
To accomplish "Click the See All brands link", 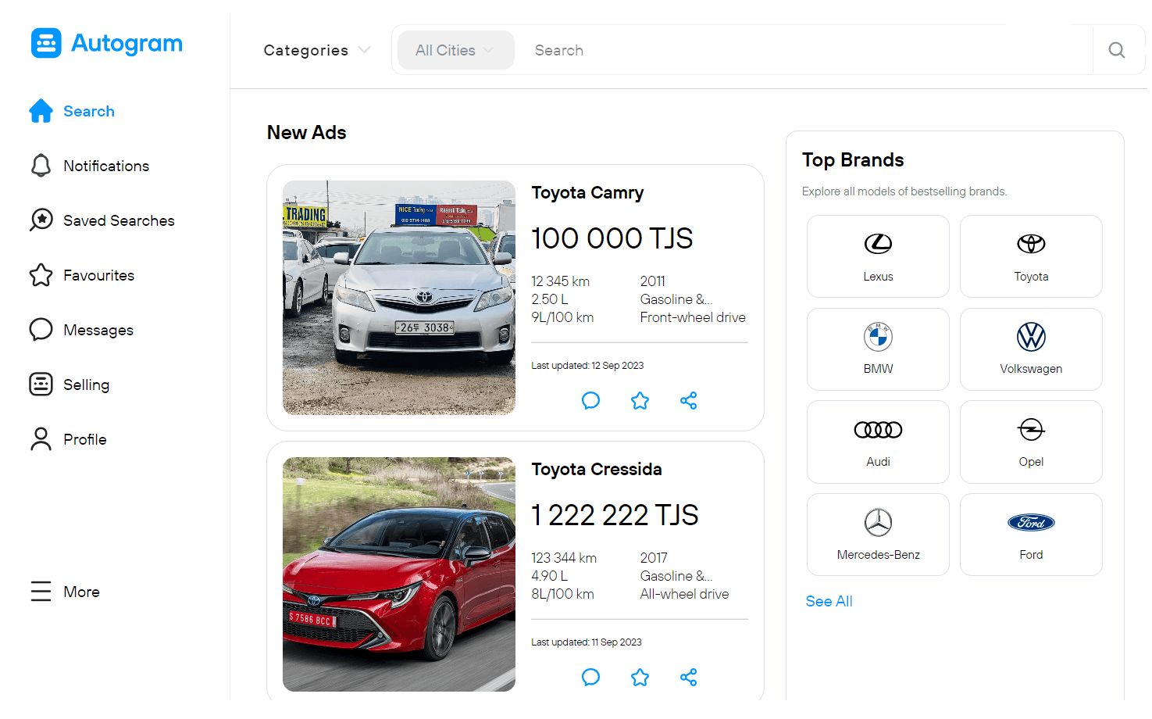I will coord(829,601).
